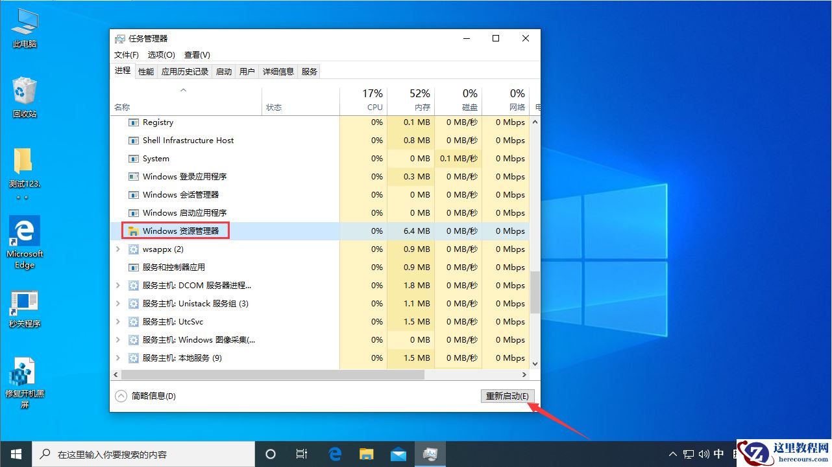Screen dimensions: 832x467
Task: Expand the wsappx (2) process group
Action: click(117, 249)
